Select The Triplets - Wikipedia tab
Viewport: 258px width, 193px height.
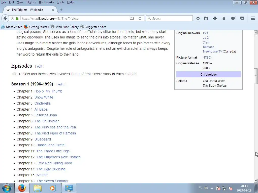(30, 10)
